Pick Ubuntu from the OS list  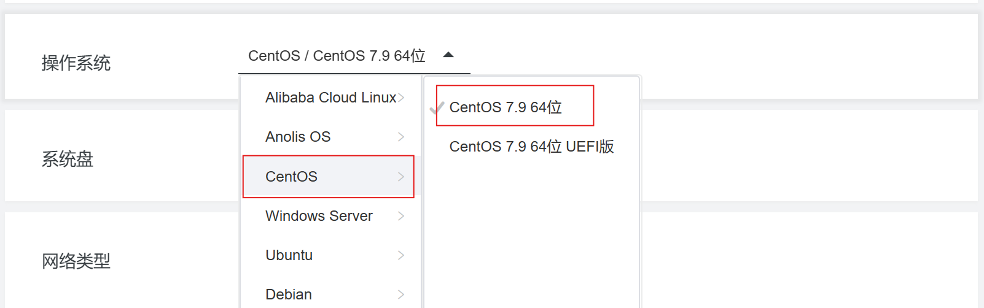289,255
